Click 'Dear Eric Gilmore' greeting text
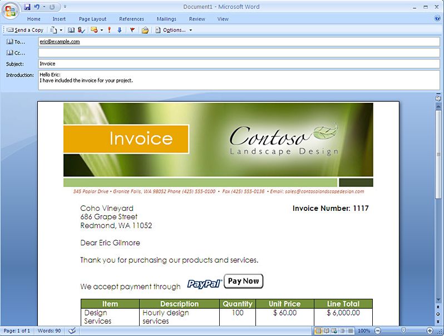The width and height of the screenshot is (444, 336). point(110,243)
